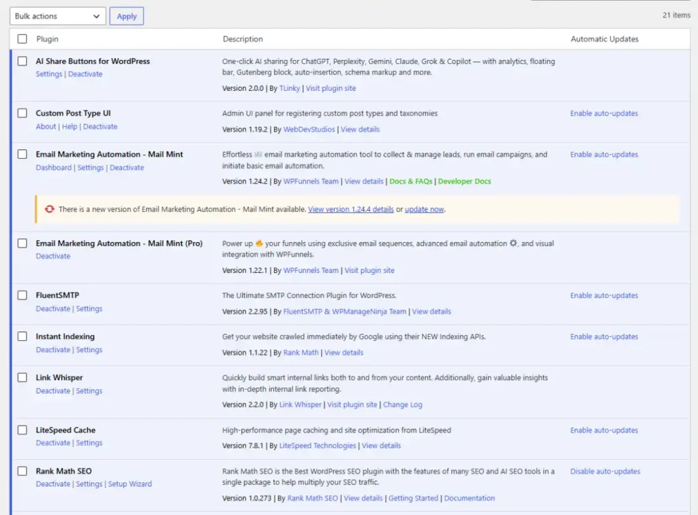Open Developer Docs for Mail Mint
Viewport: 698px width, 515px height.
pyautogui.click(x=464, y=181)
